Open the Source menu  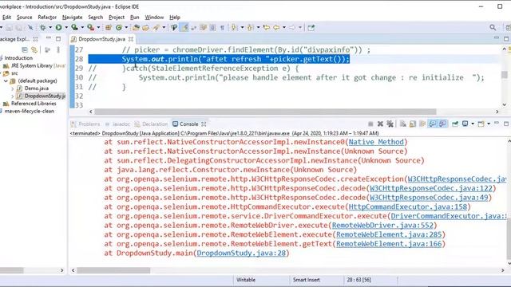[25, 18]
